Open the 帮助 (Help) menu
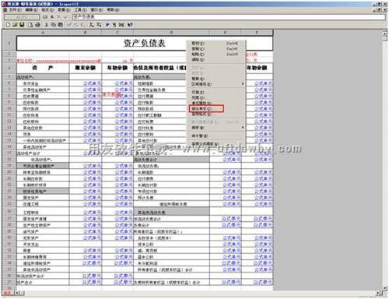 tap(113, 9)
